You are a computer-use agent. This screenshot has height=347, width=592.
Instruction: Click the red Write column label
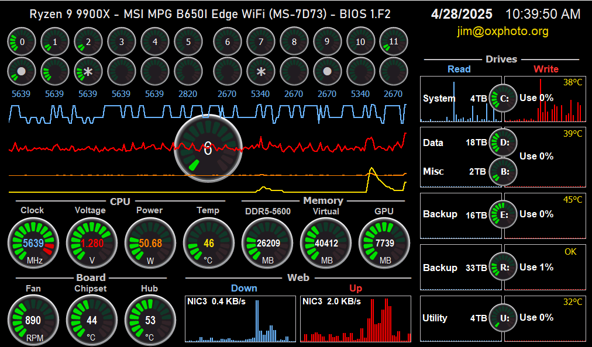point(546,69)
